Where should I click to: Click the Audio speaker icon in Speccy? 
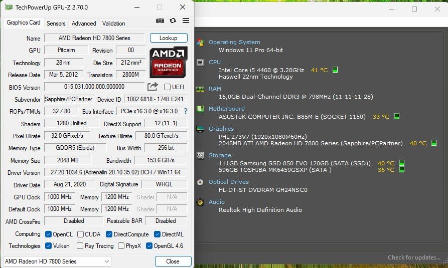pyautogui.click(x=200, y=202)
